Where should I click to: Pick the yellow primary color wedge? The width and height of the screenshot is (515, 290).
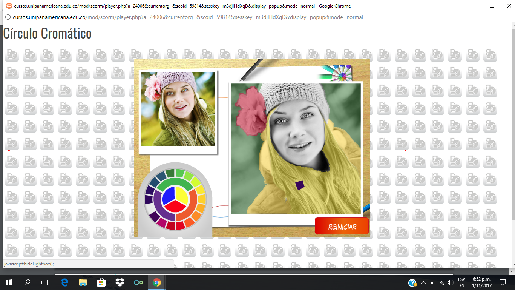(182, 195)
